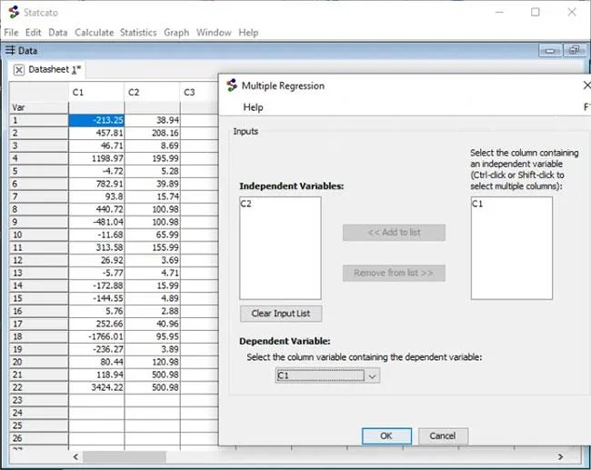Open the Data menu
Viewport: 591px width, 470px height.
point(57,33)
